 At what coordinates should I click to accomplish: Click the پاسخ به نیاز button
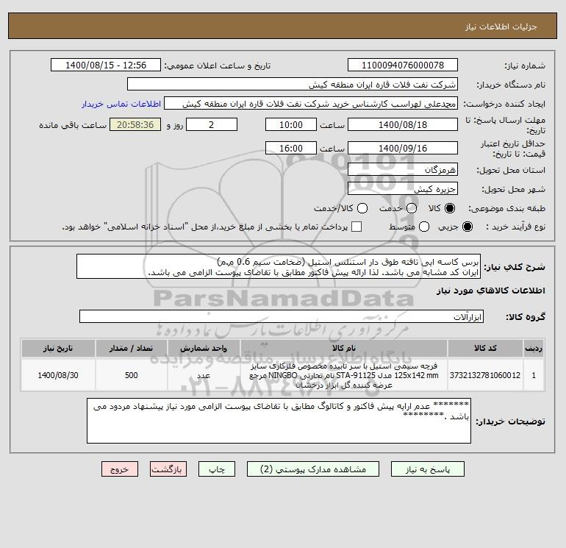pos(427,469)
